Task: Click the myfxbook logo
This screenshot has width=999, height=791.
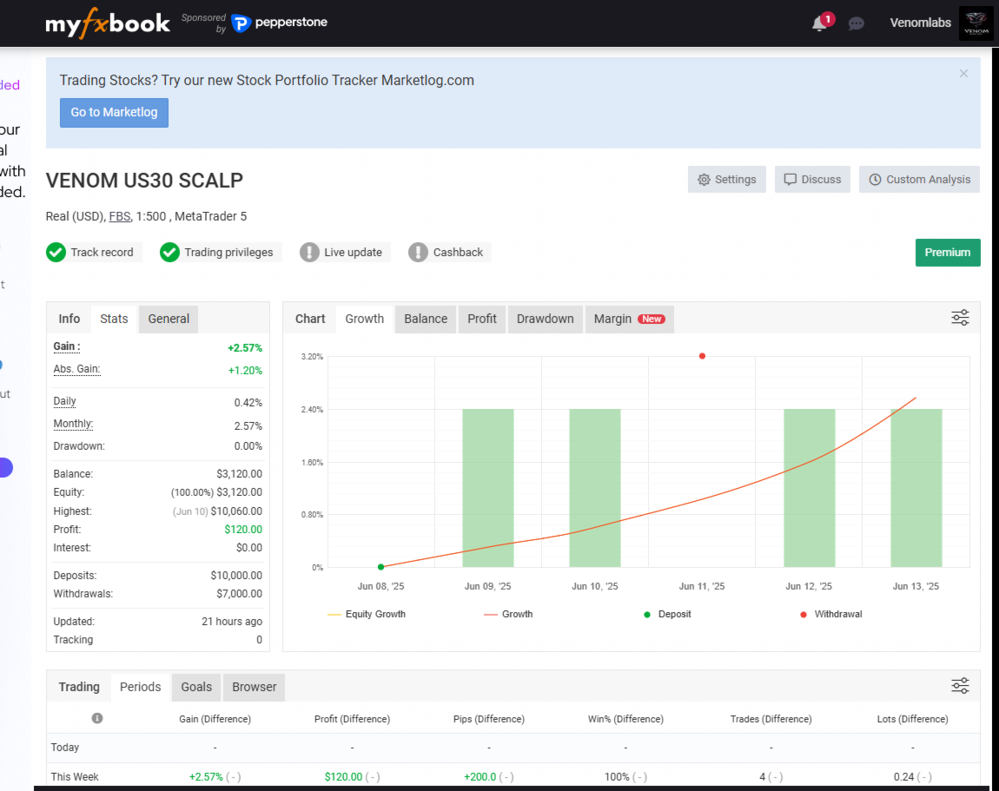Action: tap(107, 23)
